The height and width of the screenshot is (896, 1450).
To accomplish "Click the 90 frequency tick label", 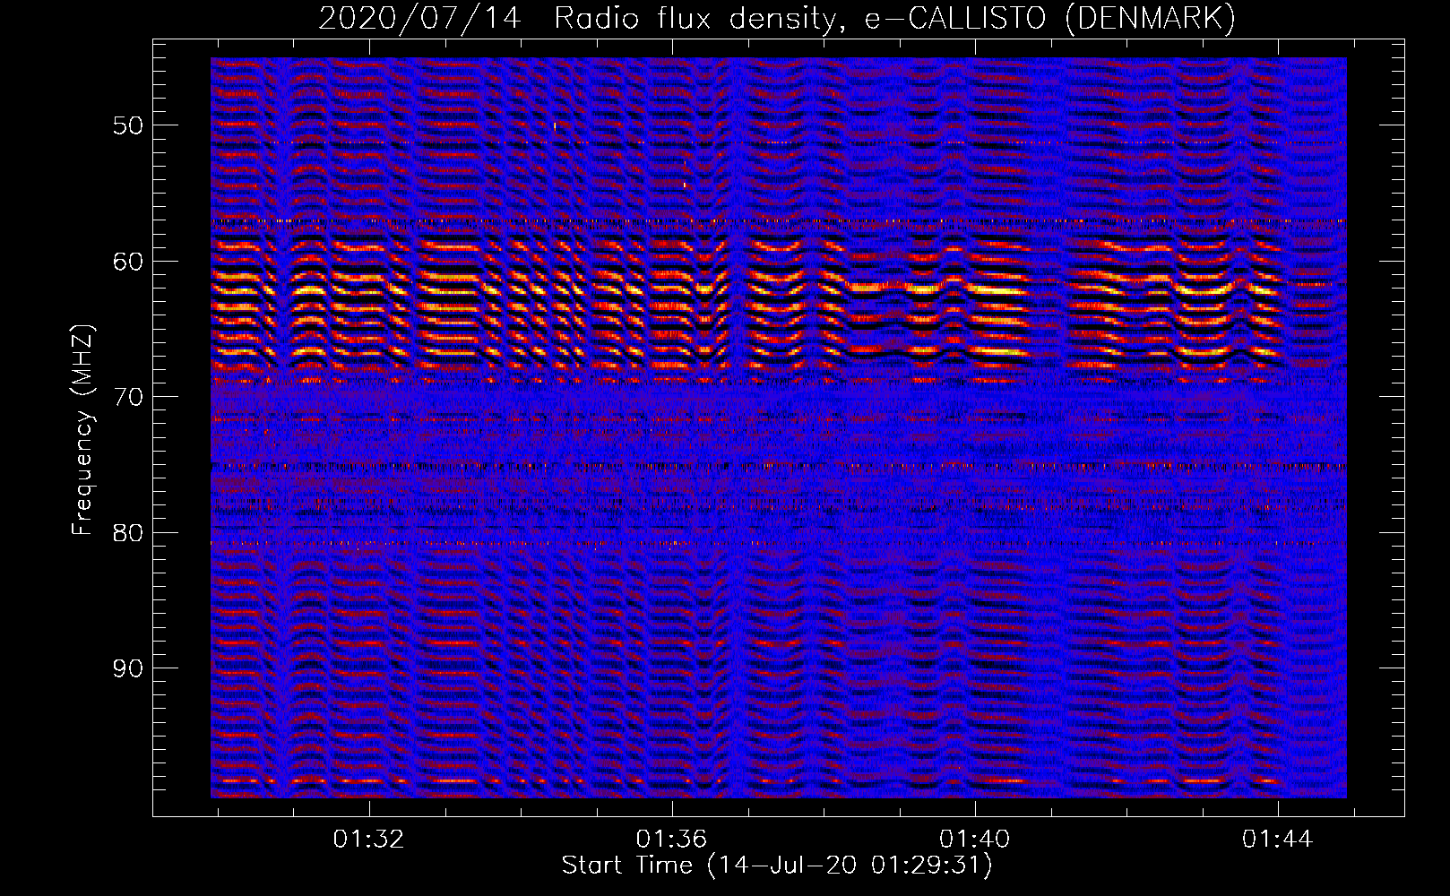I will click(128, 668).
